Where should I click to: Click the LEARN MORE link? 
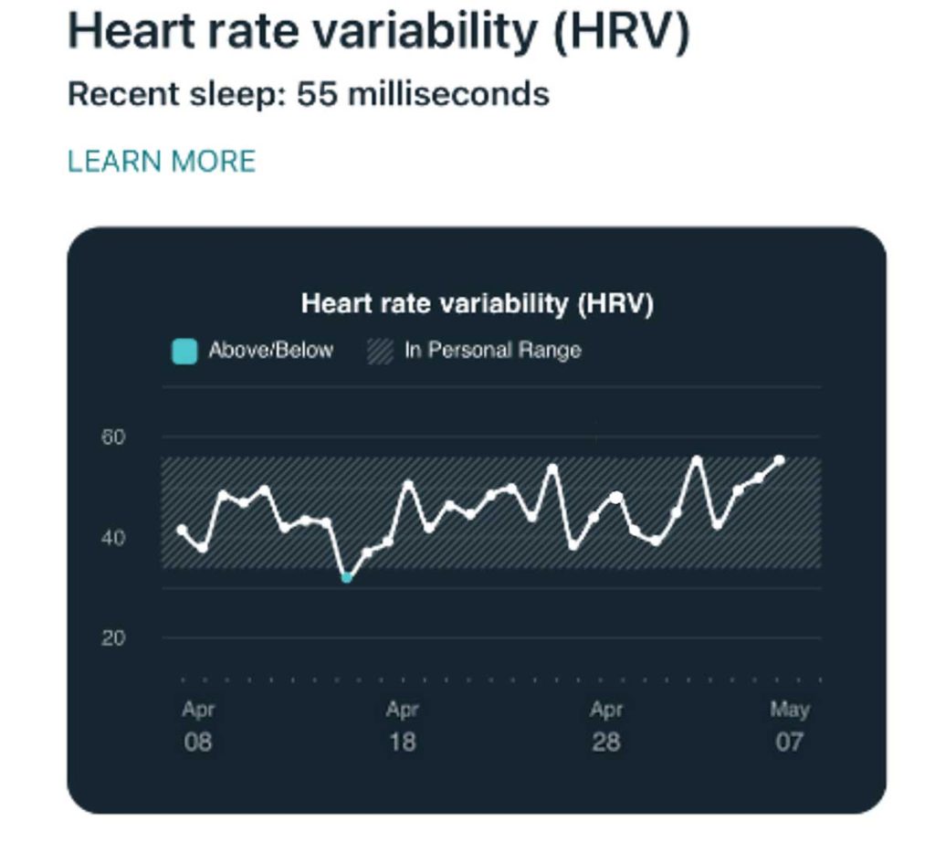(x=162, y=162)
